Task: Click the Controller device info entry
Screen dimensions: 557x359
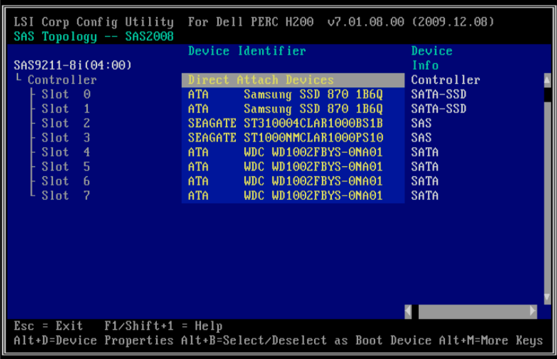Action: (x=446, y=80)
